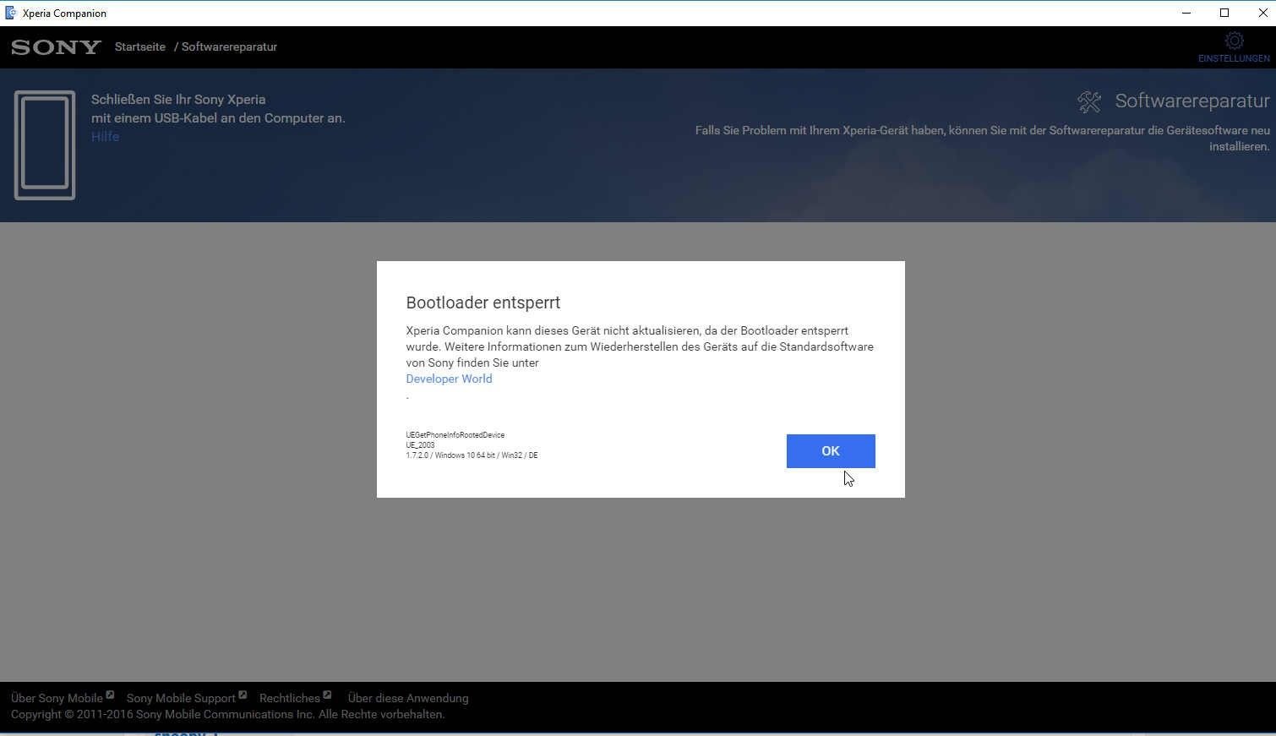The width and height of the screenshot is (1276, 736).
Task: Click the Copyright 2011-2016 Sony Mobile text
Action: click(228, 714)
